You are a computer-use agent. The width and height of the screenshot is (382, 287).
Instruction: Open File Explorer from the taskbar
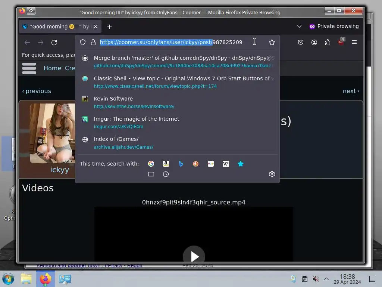[x=26, y=279]
